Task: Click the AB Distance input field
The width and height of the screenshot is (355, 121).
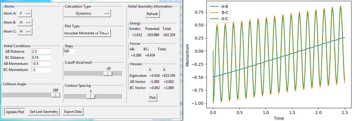Action: (x=41, y=51)
